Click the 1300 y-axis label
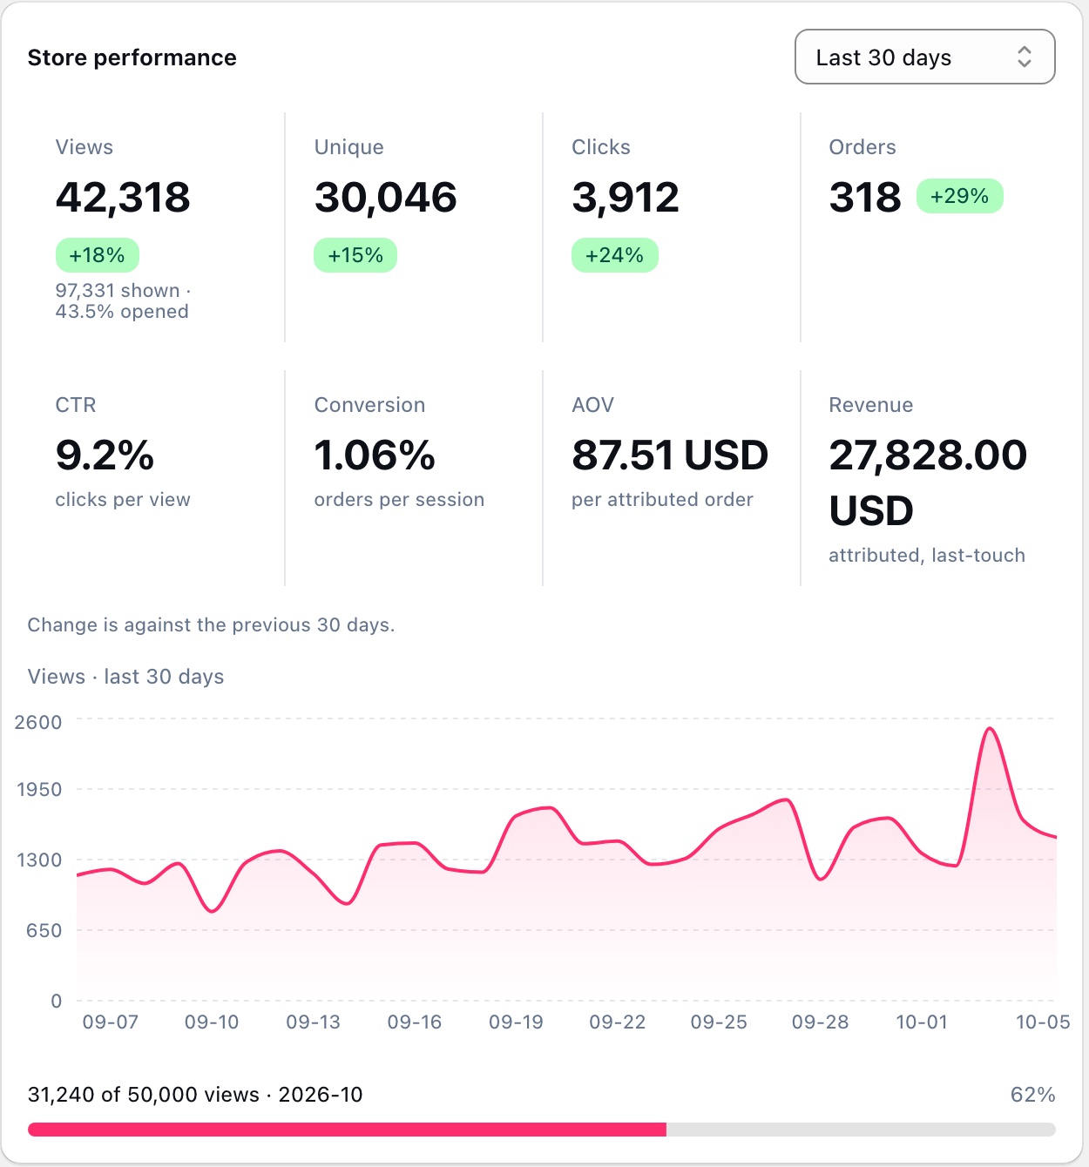The width and height of the screenshot is (1089, 1167). (39, 860)
